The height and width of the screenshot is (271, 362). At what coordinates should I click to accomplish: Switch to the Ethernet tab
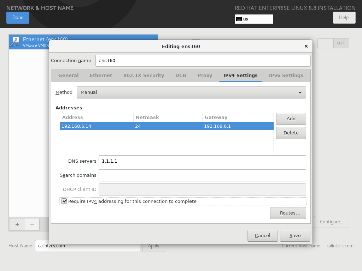click(101, 76)
